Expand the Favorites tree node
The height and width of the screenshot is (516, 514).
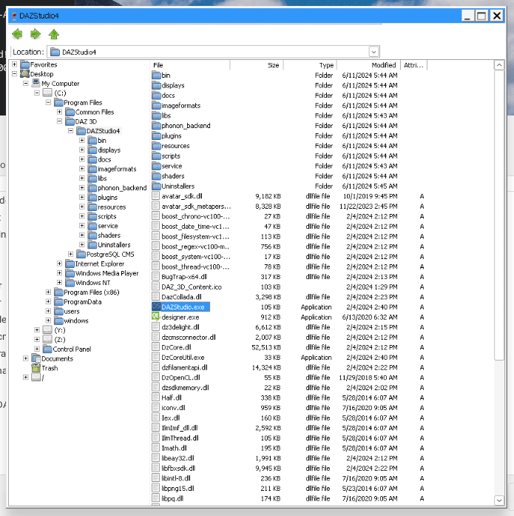point(15,64)
